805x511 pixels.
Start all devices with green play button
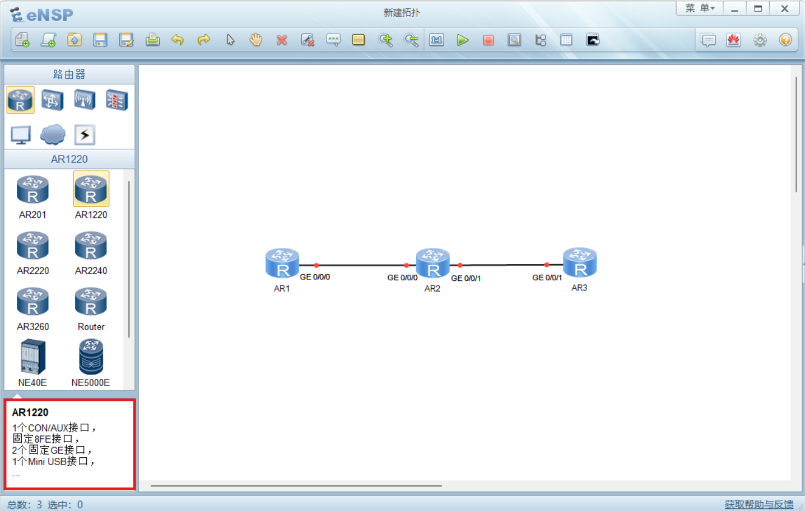tap(463, 40)
